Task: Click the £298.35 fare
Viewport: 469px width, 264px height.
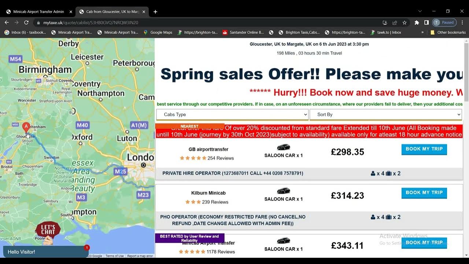Action: point(347,152)
